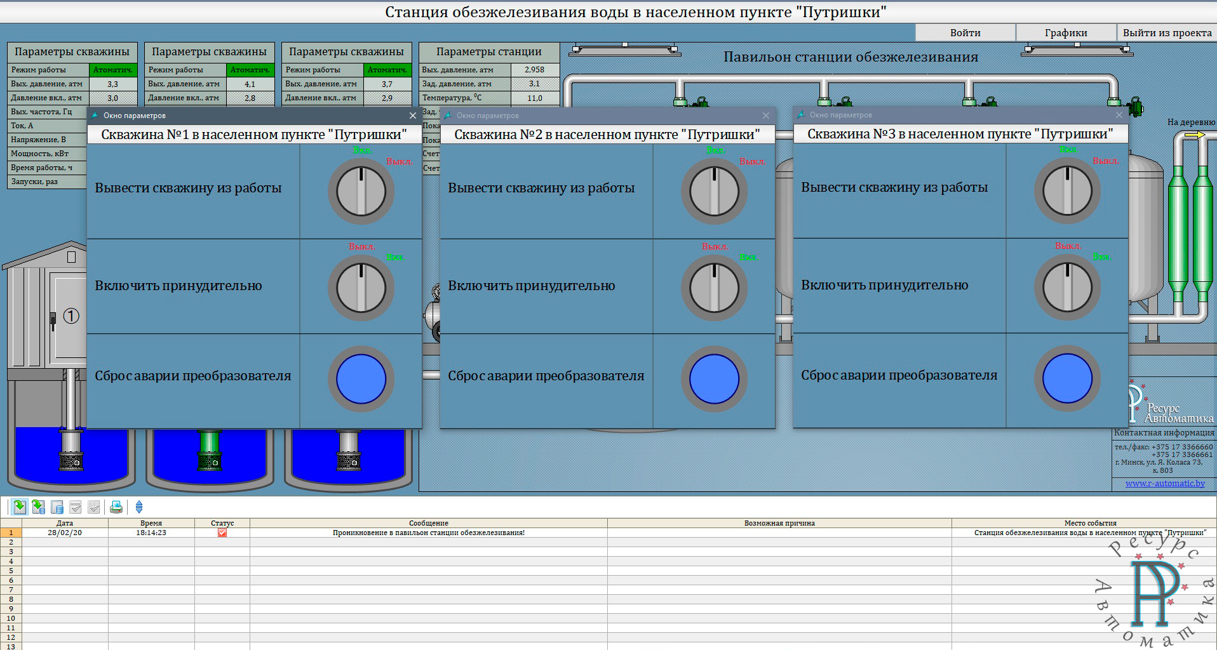This screenshot has height=650, width=1217.
Task: Close the Well №1 parameters window
Action: 413,116
